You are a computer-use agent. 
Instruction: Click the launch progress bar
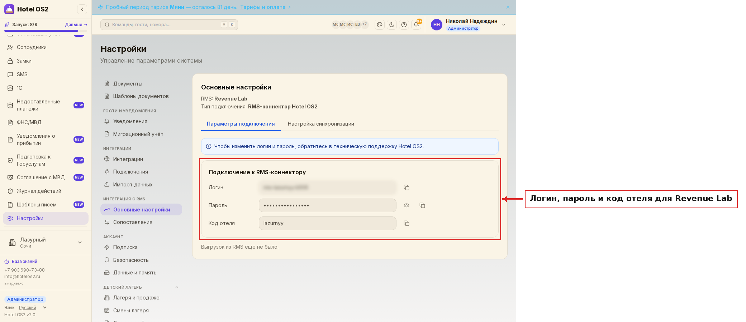(x=46, y=31)
